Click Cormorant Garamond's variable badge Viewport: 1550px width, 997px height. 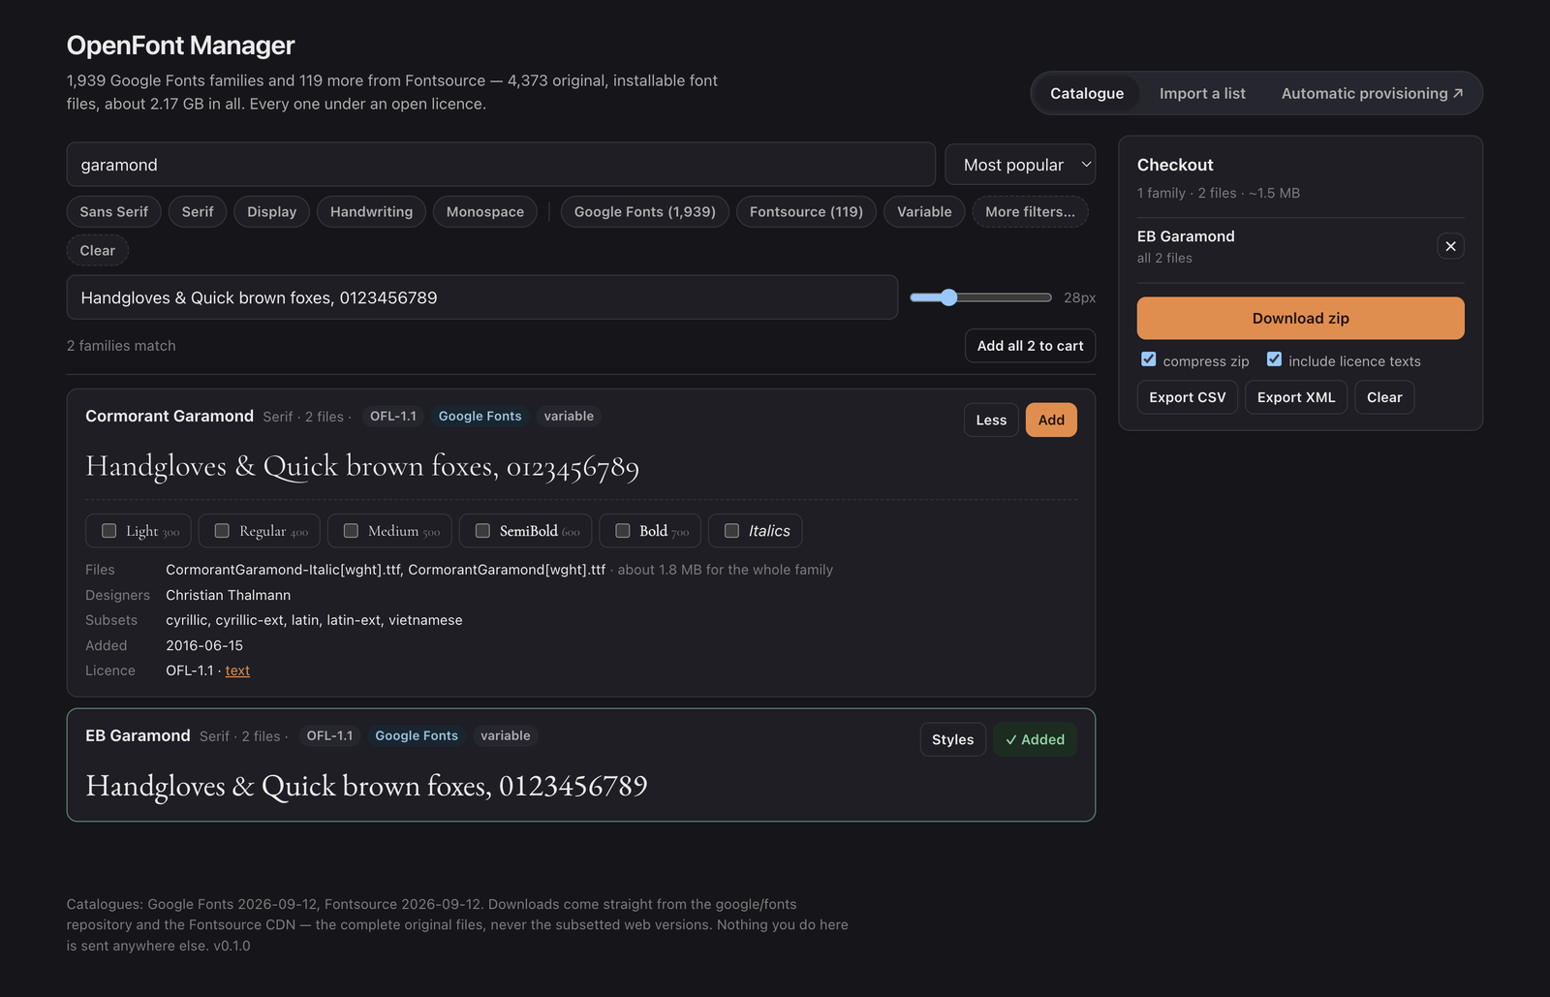pos(569,416)
